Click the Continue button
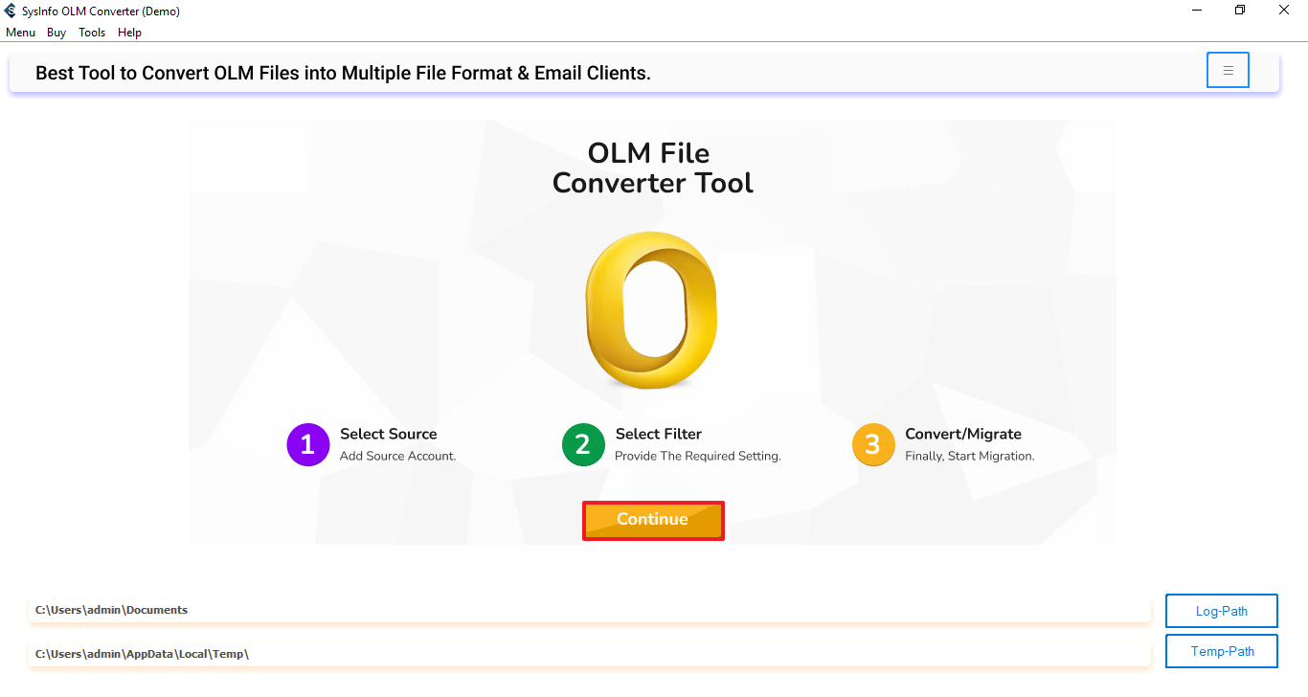 (653, 520)
